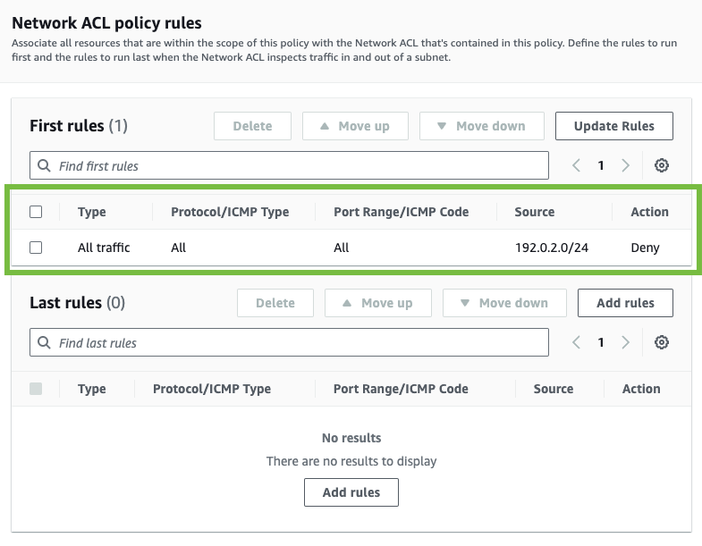Image resolution: width=702 pixels, height=546 pixels.
Task: Click Move up in Last rules
Action: pyautogui.click(x=378, y=303)
